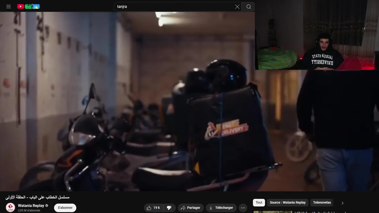Viewport: 379px width, 213px height.
Task: Select the Telenovelas filter chip
Action: 322,203
